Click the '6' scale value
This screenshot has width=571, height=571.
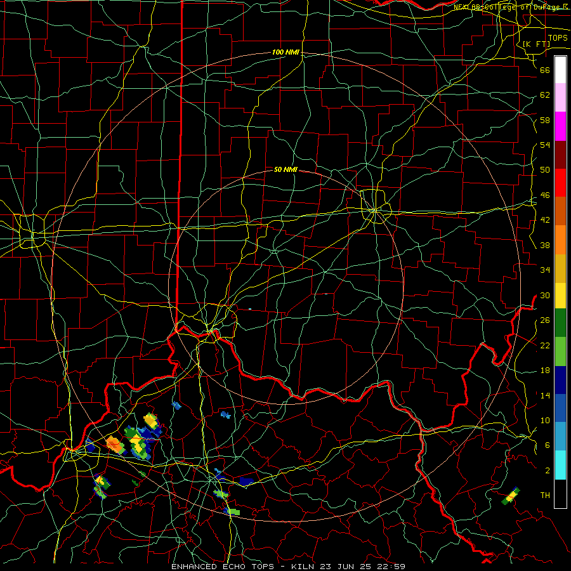pyautogui.click(x=548, y=445)
